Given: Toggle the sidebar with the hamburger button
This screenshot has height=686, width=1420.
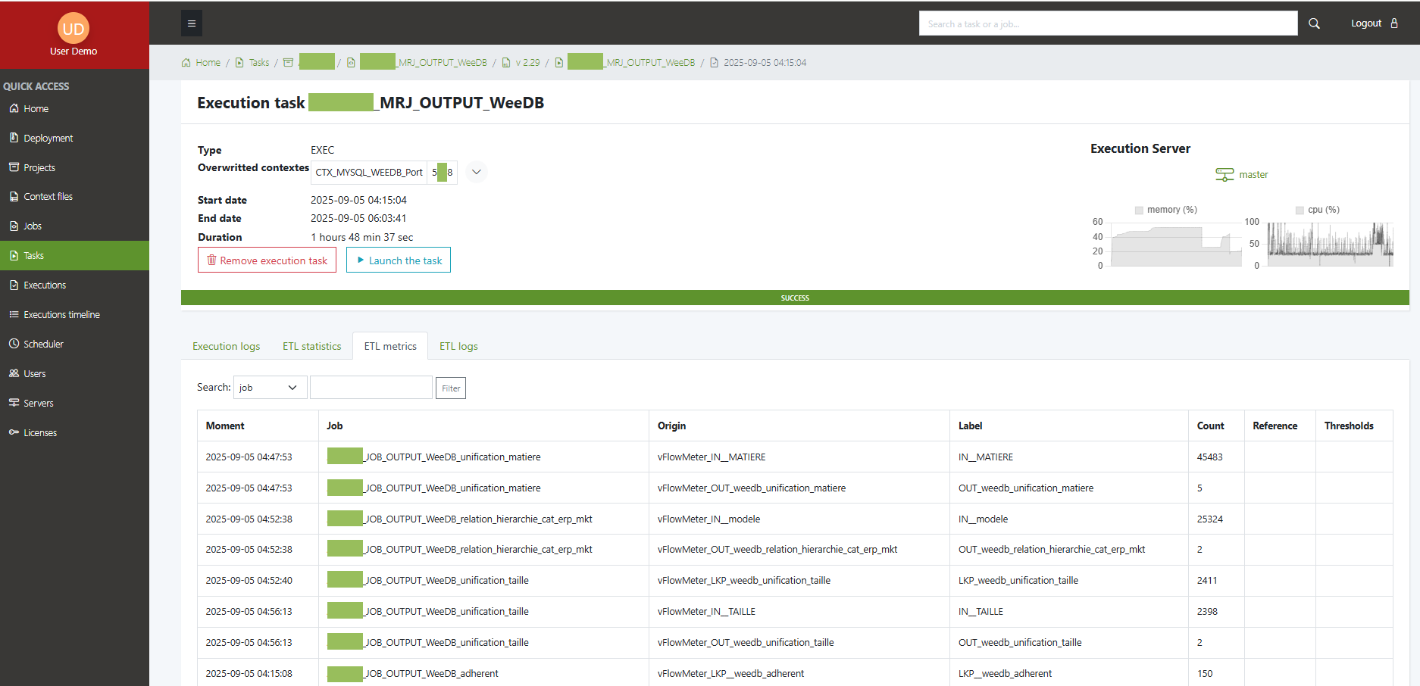Looking at the screenshot, I should (191, 23).
